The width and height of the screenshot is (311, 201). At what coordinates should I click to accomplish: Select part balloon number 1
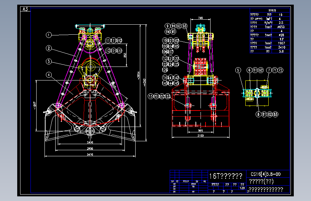[49, 35]
